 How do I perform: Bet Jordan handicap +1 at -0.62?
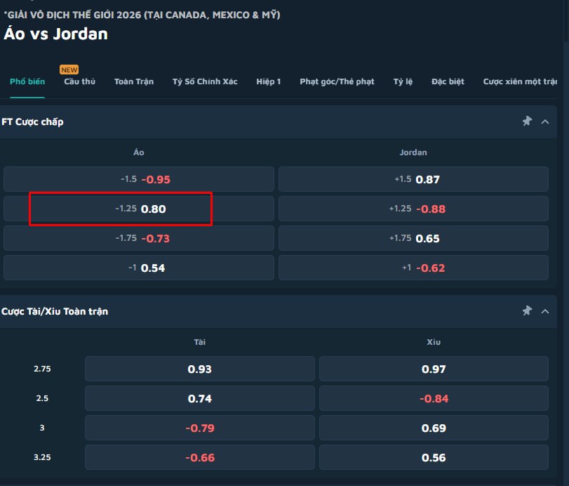point(413,268)
